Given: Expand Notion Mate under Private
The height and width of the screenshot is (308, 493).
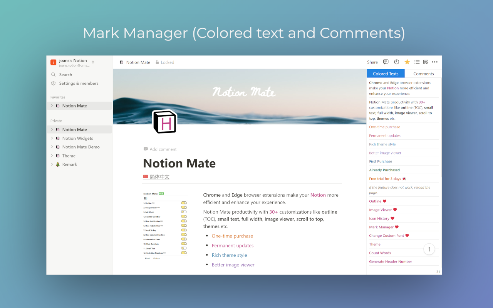Looking at the screenshot, I should (52, 129).
